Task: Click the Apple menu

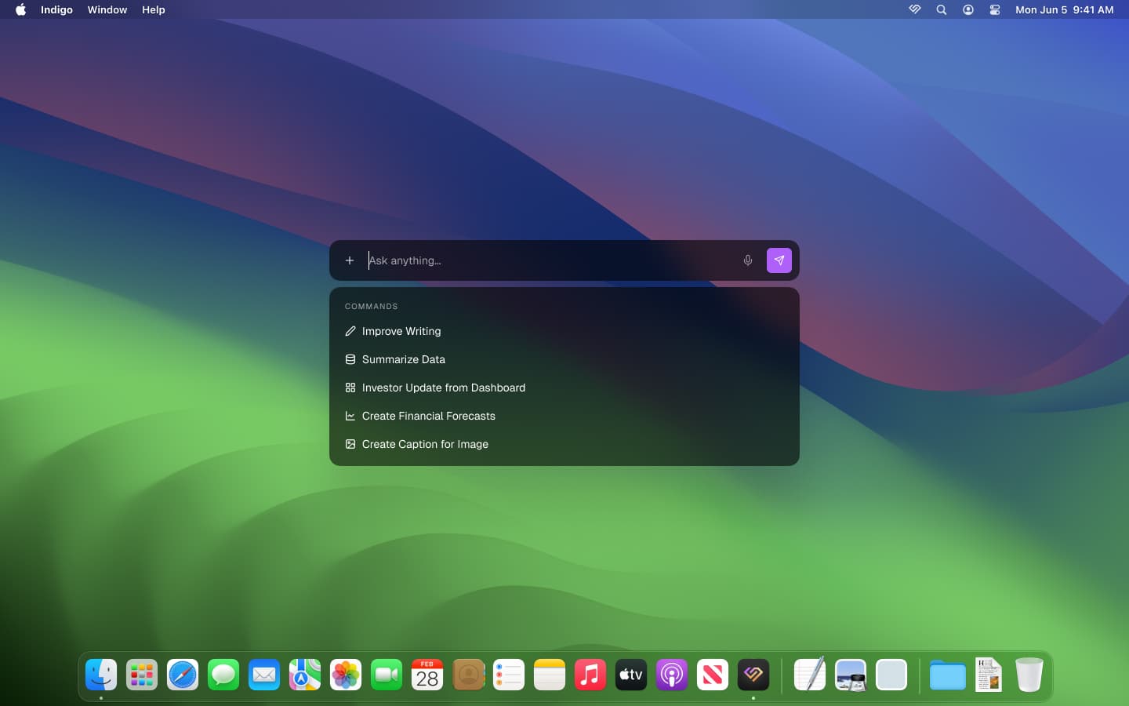Action: (x=20, y=10)
